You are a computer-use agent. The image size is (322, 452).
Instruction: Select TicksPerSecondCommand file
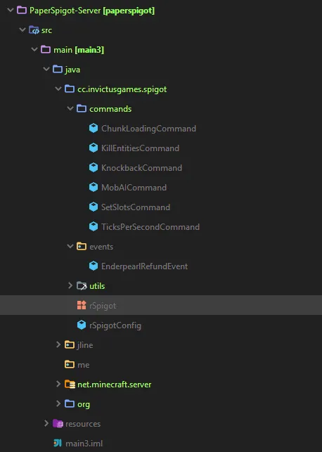150,227
